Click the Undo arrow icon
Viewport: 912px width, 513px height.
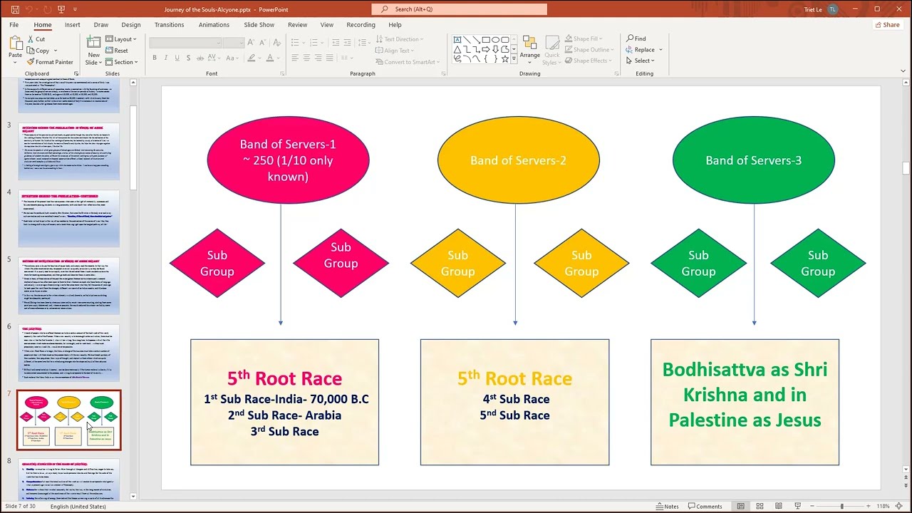point(29,9)
